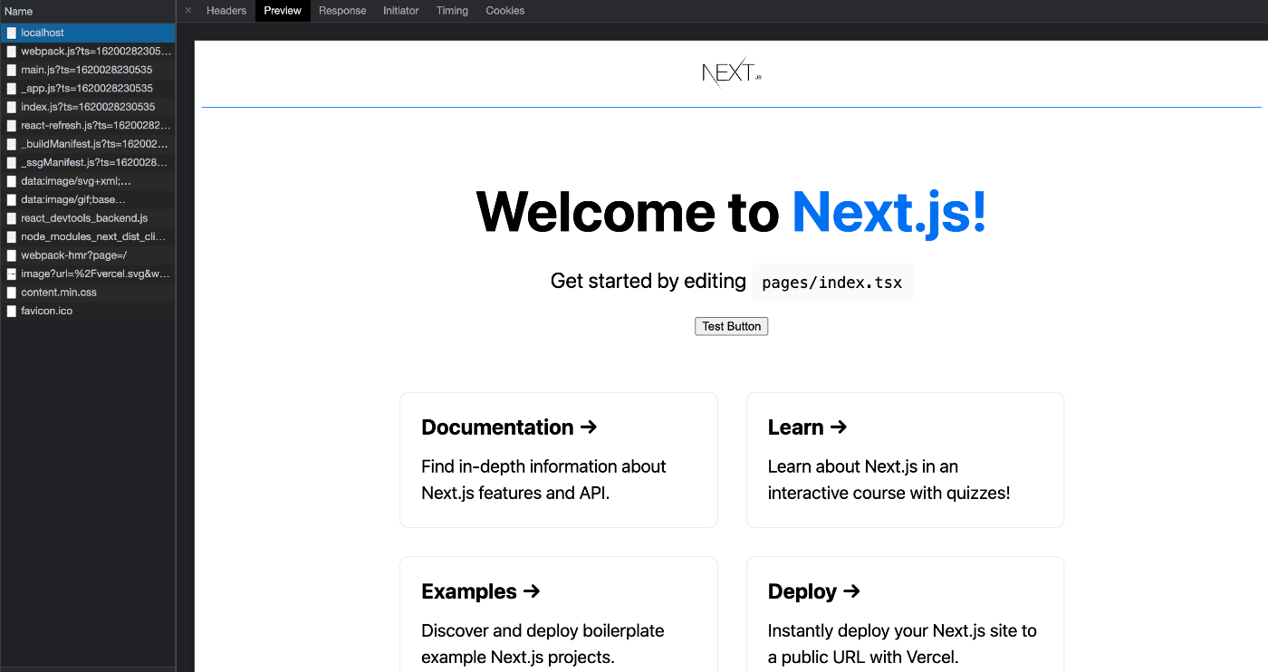
Task: Select the favicon.ico request
Action: (88, 311)
